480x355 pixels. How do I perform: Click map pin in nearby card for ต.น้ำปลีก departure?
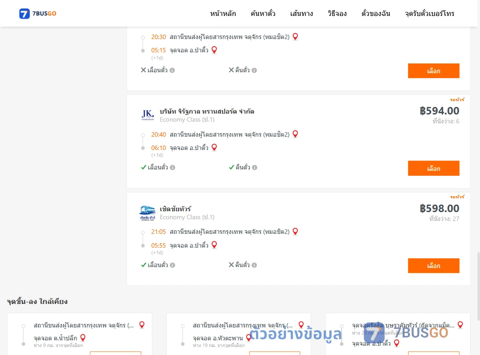[142, 325]
